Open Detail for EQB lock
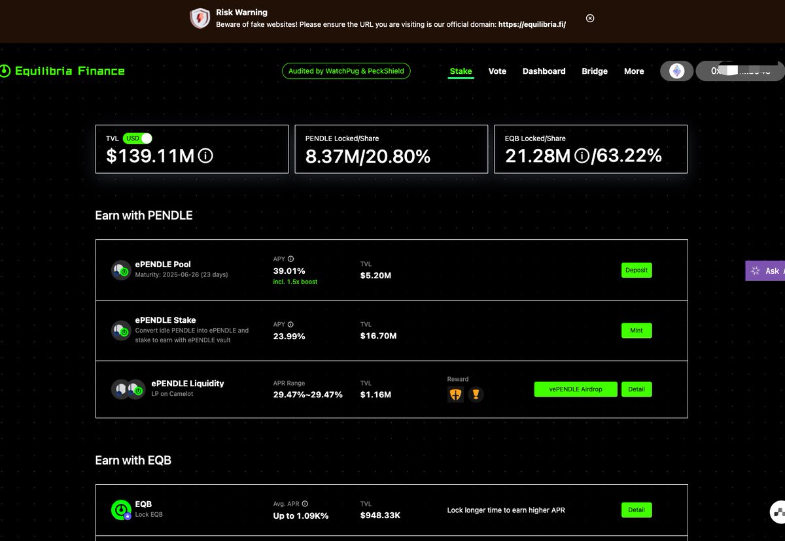 637,510
